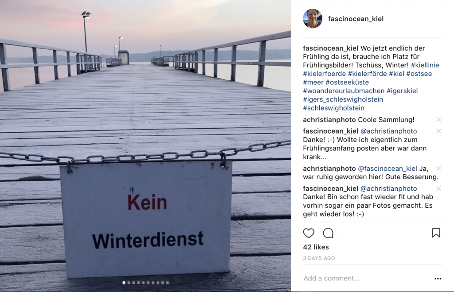Like the post with the heart icon
The image size is (454, 292).
[309, 233]
